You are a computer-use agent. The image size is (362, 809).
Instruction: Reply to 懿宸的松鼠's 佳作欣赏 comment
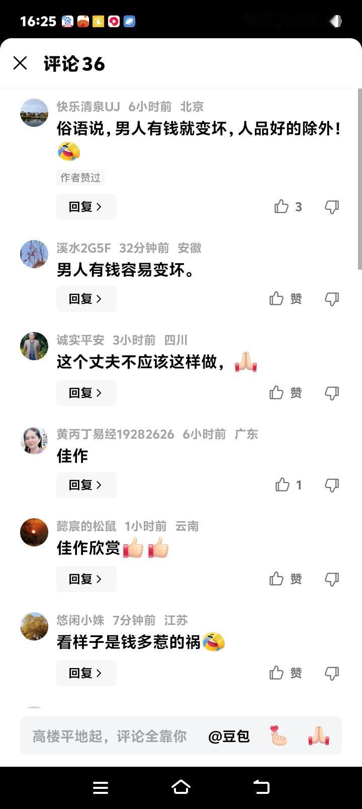click(86, 579)
